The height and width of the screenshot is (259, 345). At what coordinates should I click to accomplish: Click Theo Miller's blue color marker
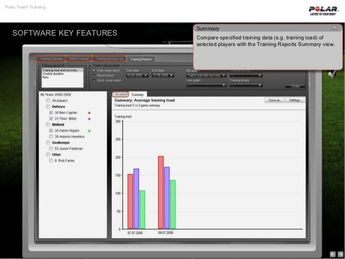pos(89,119)
